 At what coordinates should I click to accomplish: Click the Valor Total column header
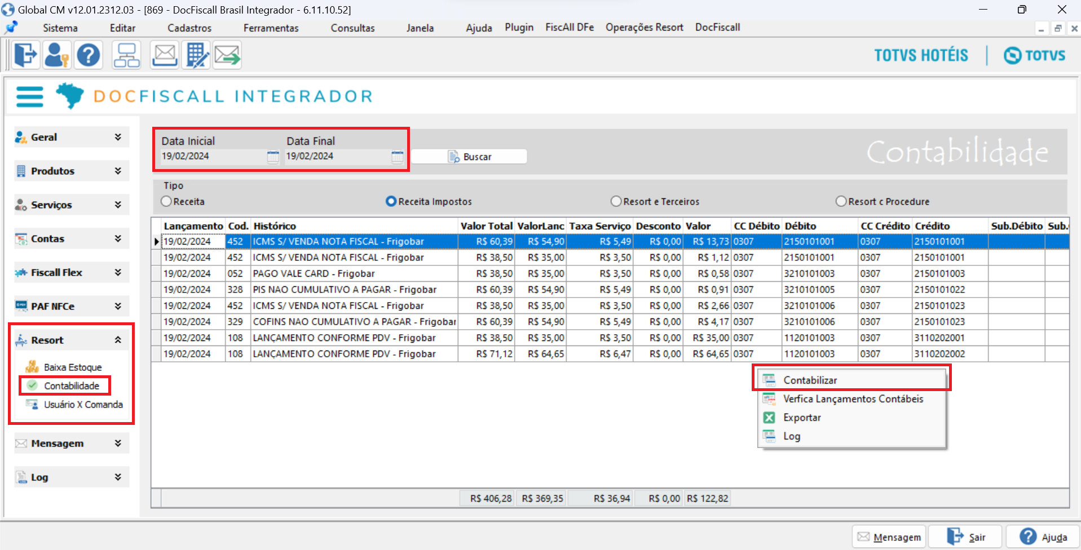(x=486, y=226)
